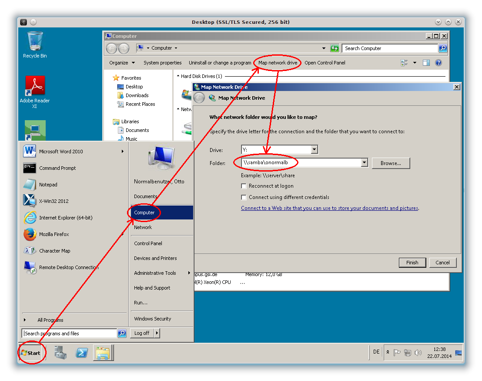Open address bar history dropdown arrow

[324, 48]
